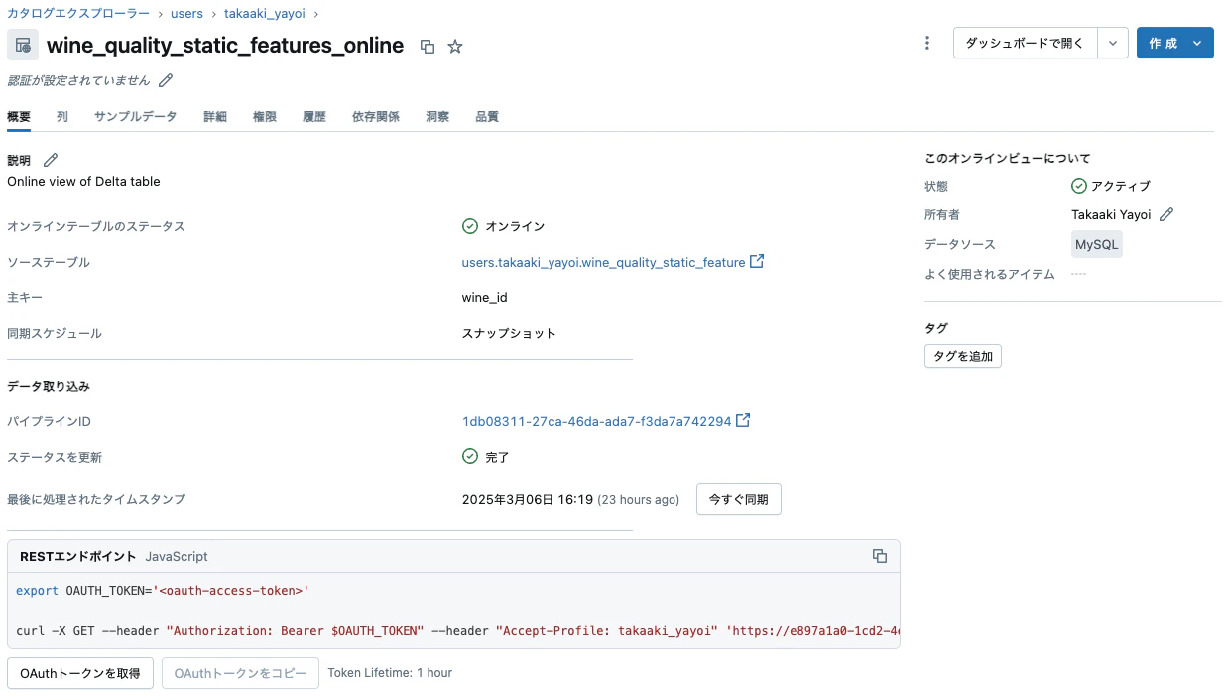Image resolution: width=1226 pixels, height=700 pixels.
Task: Click the 完了 status check icon
Action: (x=470, y=457)
